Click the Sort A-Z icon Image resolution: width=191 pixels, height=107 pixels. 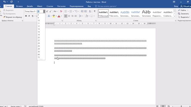coord(90,11)
